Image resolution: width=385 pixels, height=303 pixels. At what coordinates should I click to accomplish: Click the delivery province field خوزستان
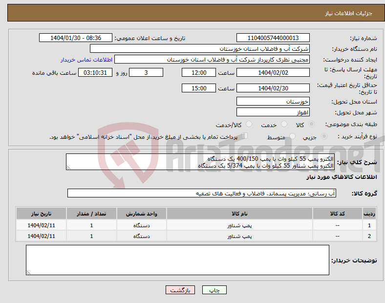(273, 102)
